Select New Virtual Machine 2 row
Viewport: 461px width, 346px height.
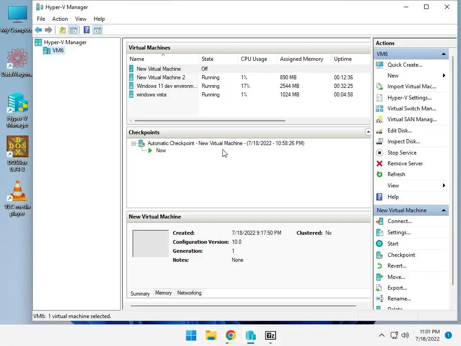249,77
